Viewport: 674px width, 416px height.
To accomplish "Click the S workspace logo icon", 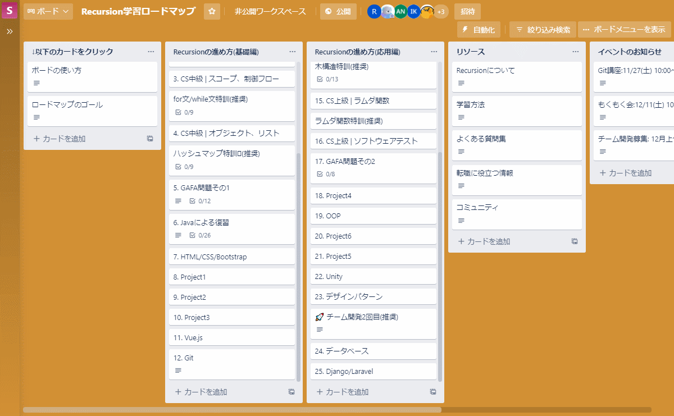I will (10, 11).
